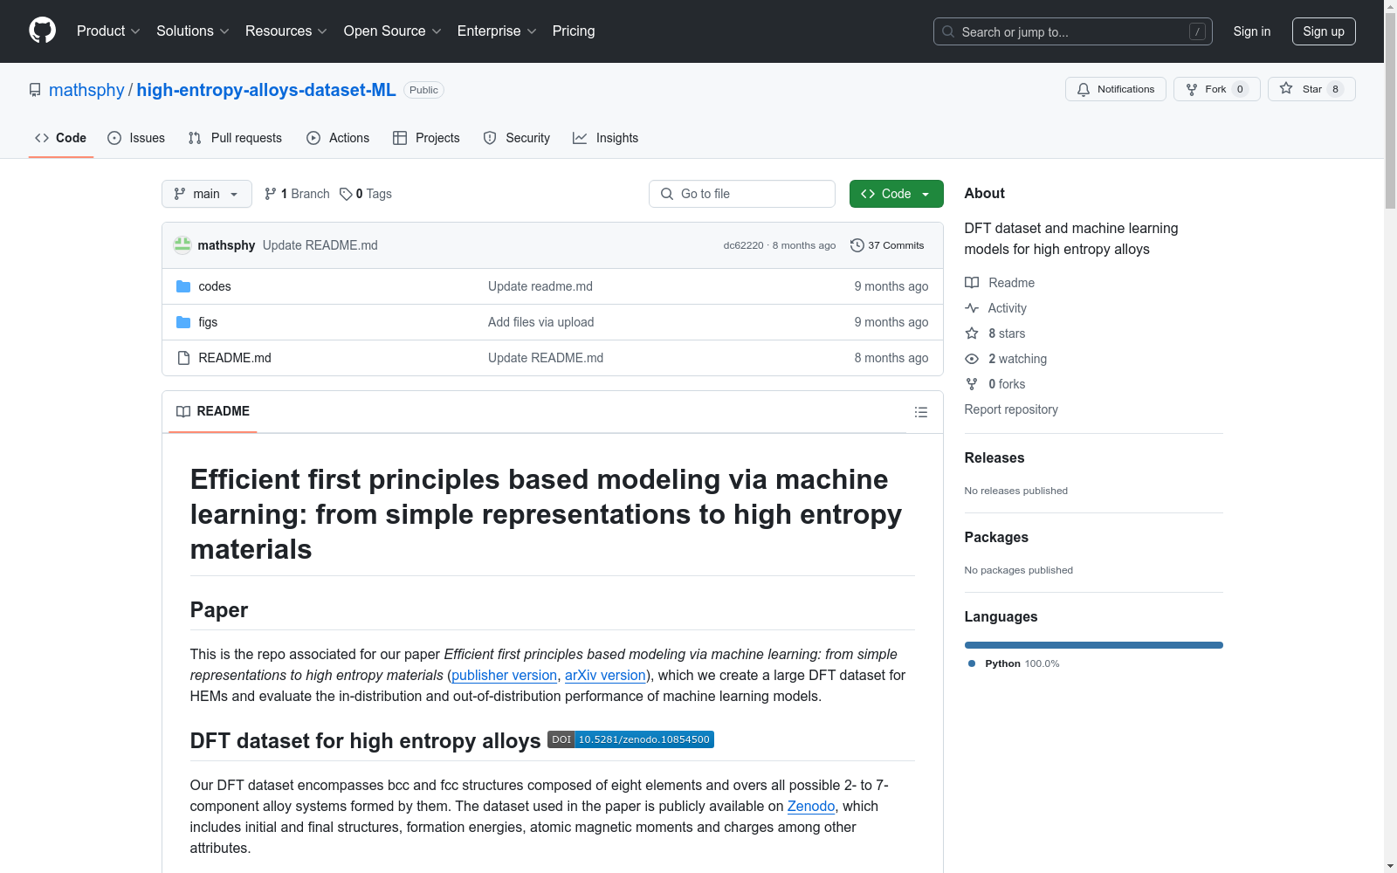1397x873 pixels.
Task: Focus the Search or jump to field
Action: 1073,31
